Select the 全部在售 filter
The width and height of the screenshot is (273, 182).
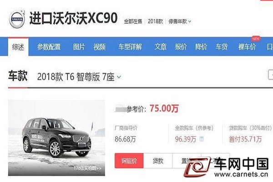133,21
